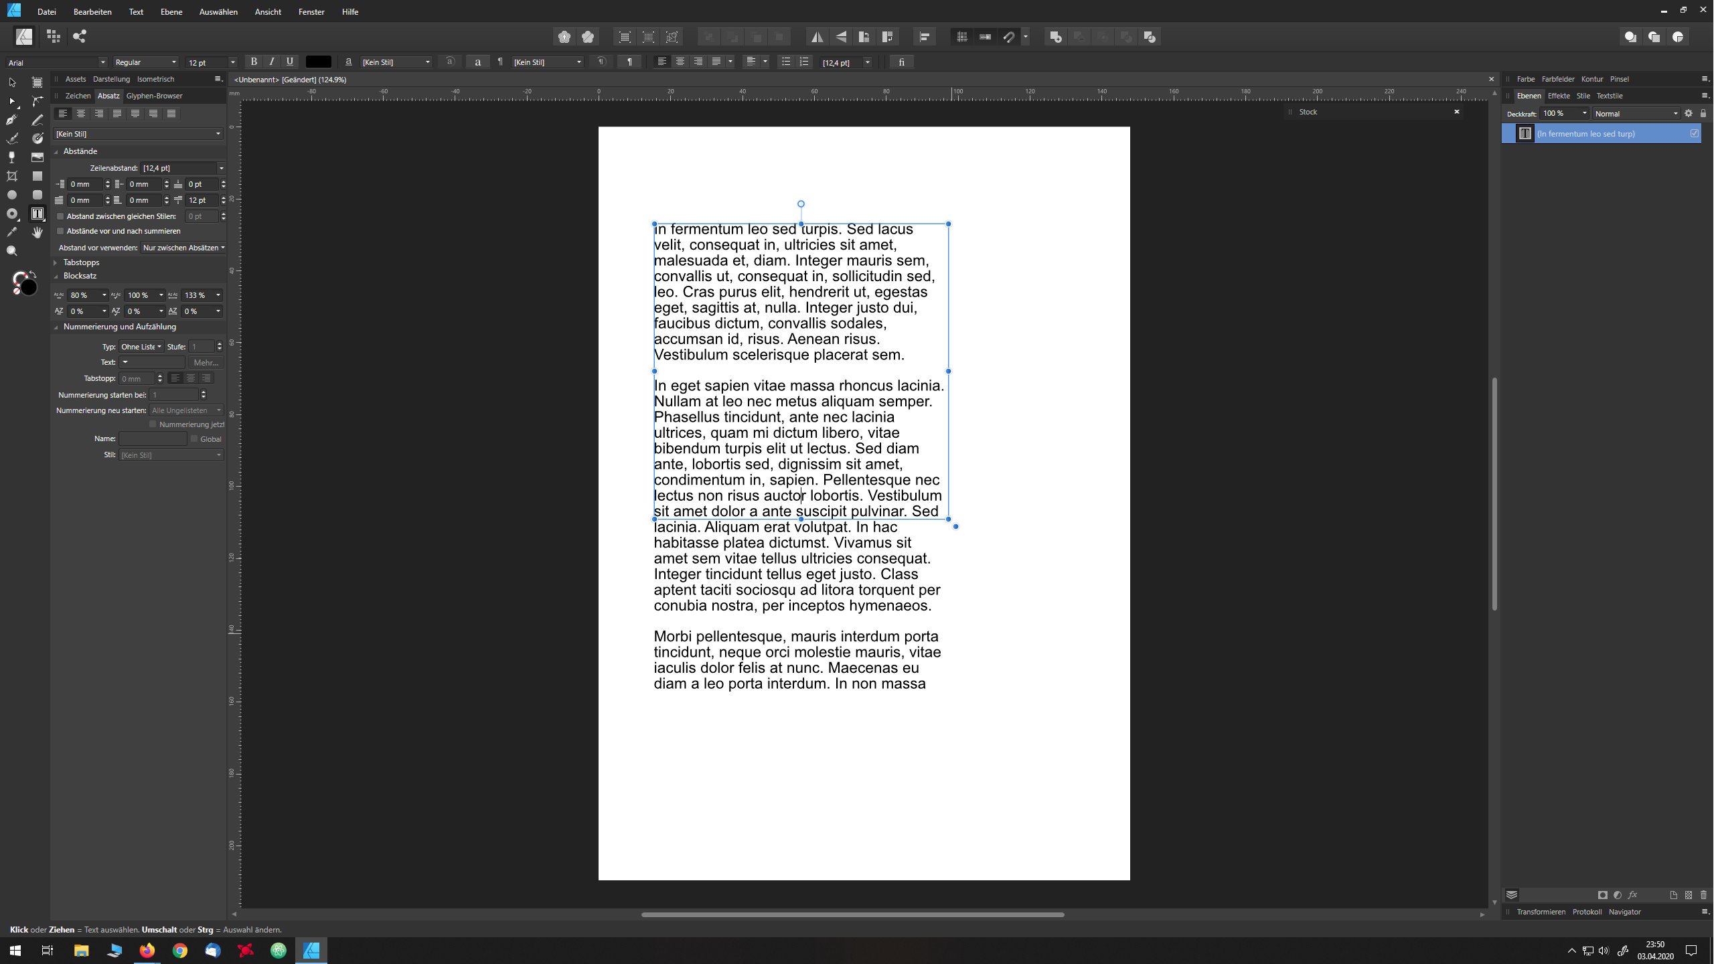Click the Flip Vertical icon

[x=841, y=37]
